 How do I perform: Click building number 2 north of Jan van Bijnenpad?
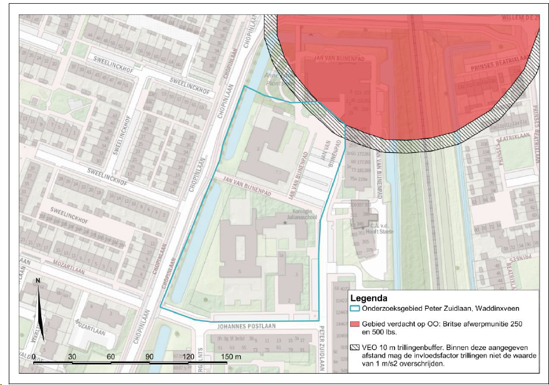pyautogui.click(x=258, y=149)
